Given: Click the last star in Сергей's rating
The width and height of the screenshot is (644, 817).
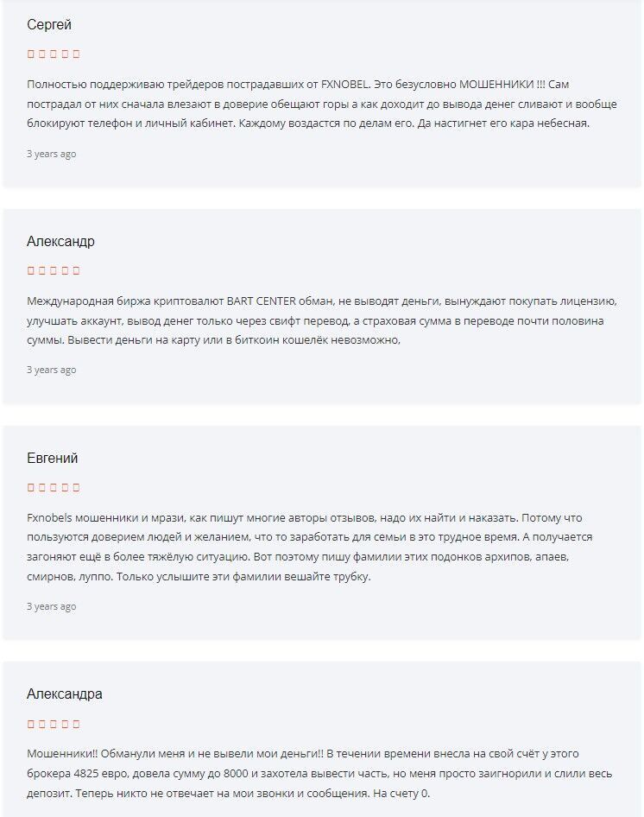Looking at the screenshot, I should coord(76,54).
